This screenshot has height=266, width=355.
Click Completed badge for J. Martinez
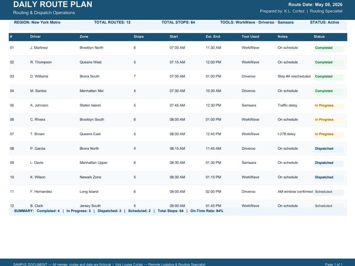tap(328, 48)
